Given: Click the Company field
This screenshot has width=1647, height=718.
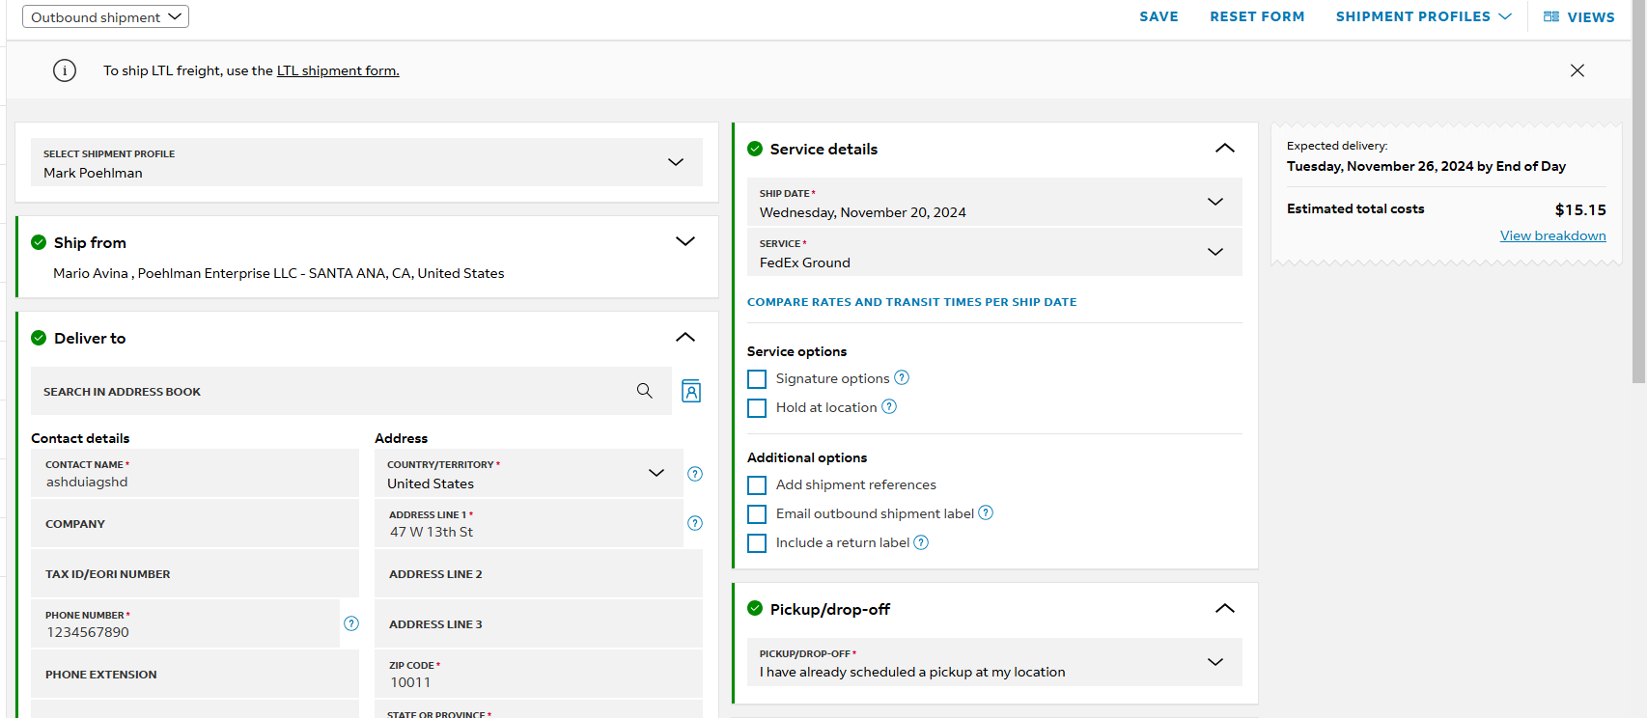Looking at the screenshot, I should [195, 524].
